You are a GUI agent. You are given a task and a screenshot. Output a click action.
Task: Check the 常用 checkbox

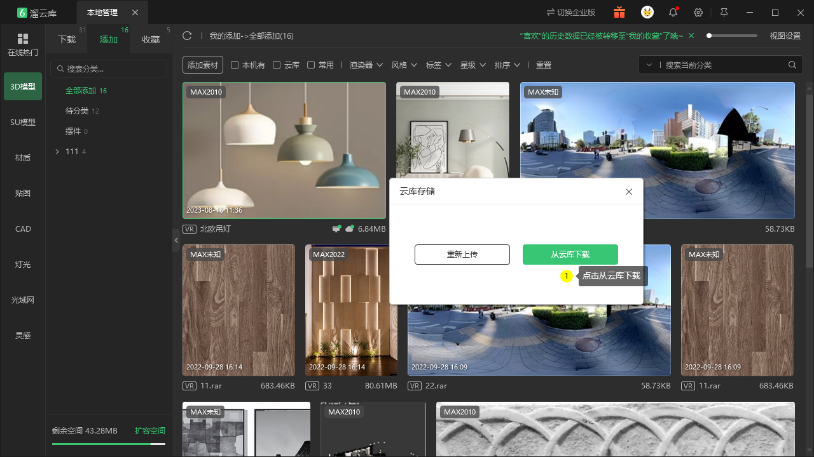pyautogui.click(x=311, y=65)
